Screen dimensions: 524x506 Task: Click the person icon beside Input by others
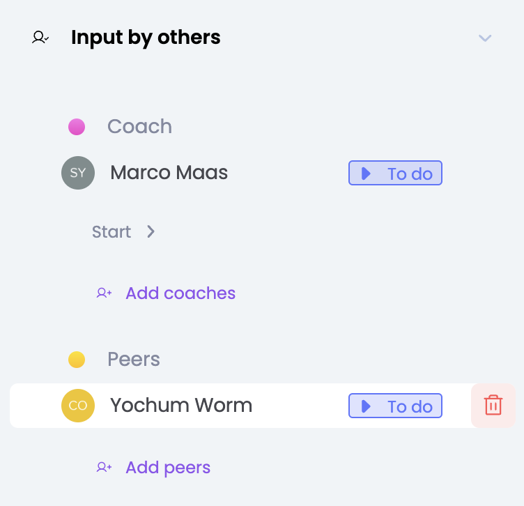tap(40, 38)
